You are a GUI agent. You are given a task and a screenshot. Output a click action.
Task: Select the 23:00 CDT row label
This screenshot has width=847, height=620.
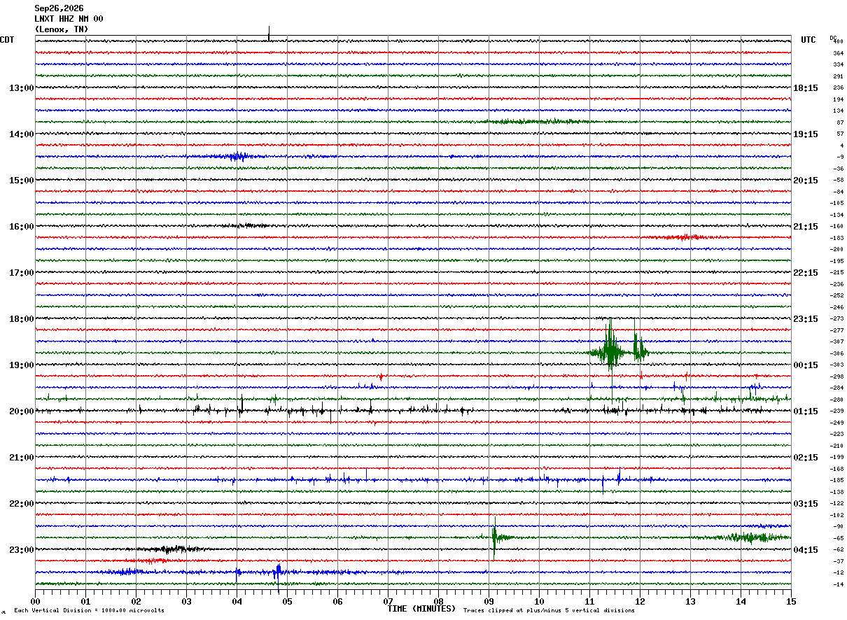pyautogui.click(x=21, y=550)
